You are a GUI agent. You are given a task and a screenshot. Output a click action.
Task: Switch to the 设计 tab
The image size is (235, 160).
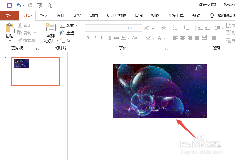(61, 16)
